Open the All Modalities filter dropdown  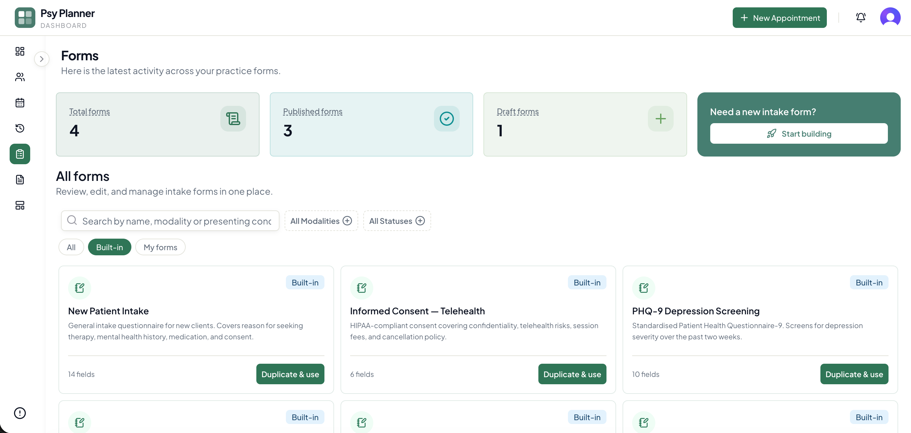(321, 221)
